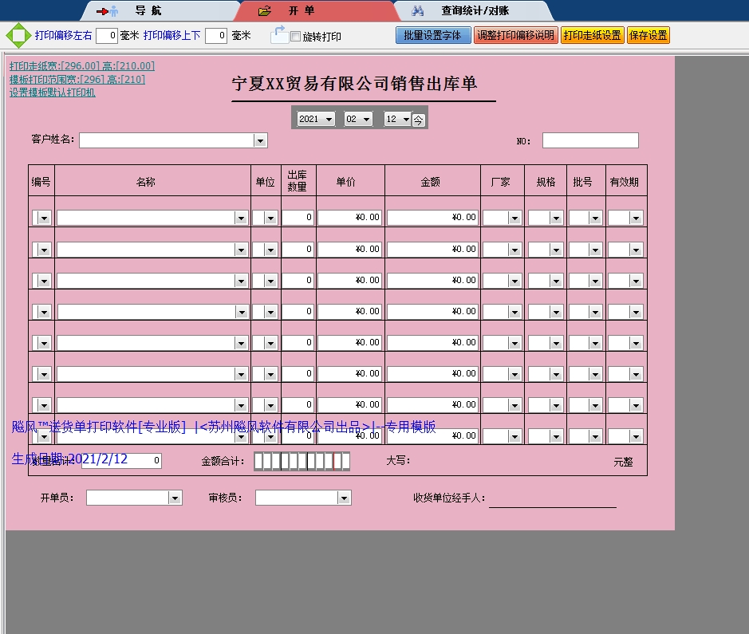Click the 打印走纸设置 button

(x=592, y=35)
